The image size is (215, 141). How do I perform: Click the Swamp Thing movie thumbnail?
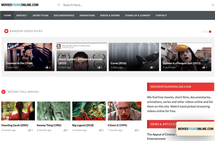point(53,111)
